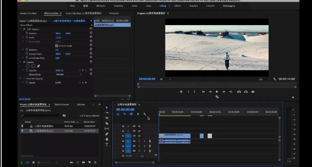
Task: Open the Blend Mode dropdown
Action: point(69,74)
